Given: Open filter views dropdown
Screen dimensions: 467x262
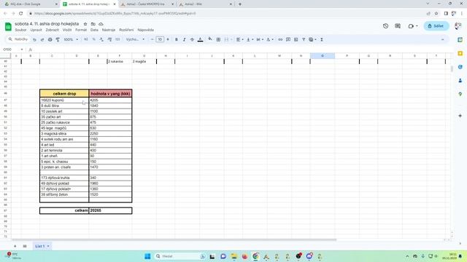Looking at the screenshot, I should (312, 39).
